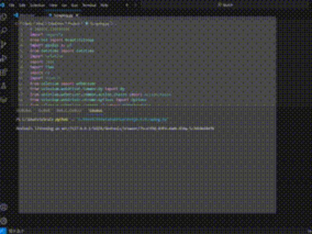Open the Testing flask view
This screenshot has height=234, width=312.
point(4,86)
